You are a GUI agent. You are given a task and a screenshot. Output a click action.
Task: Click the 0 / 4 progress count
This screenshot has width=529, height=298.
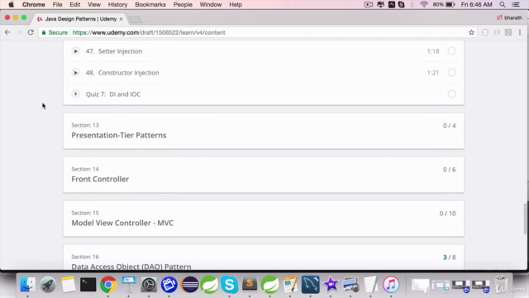click(x=449, y=126)
